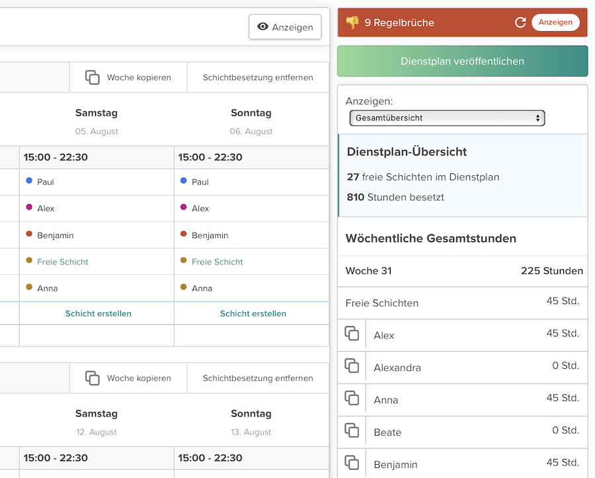
Task: Show rule violations via red bar Anzeigen
Action: [x=555, y=22]
